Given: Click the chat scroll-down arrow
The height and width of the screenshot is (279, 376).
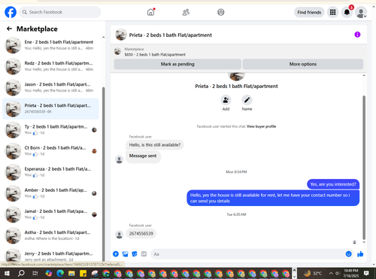Looking at the screenshot, I should [364, 242].
